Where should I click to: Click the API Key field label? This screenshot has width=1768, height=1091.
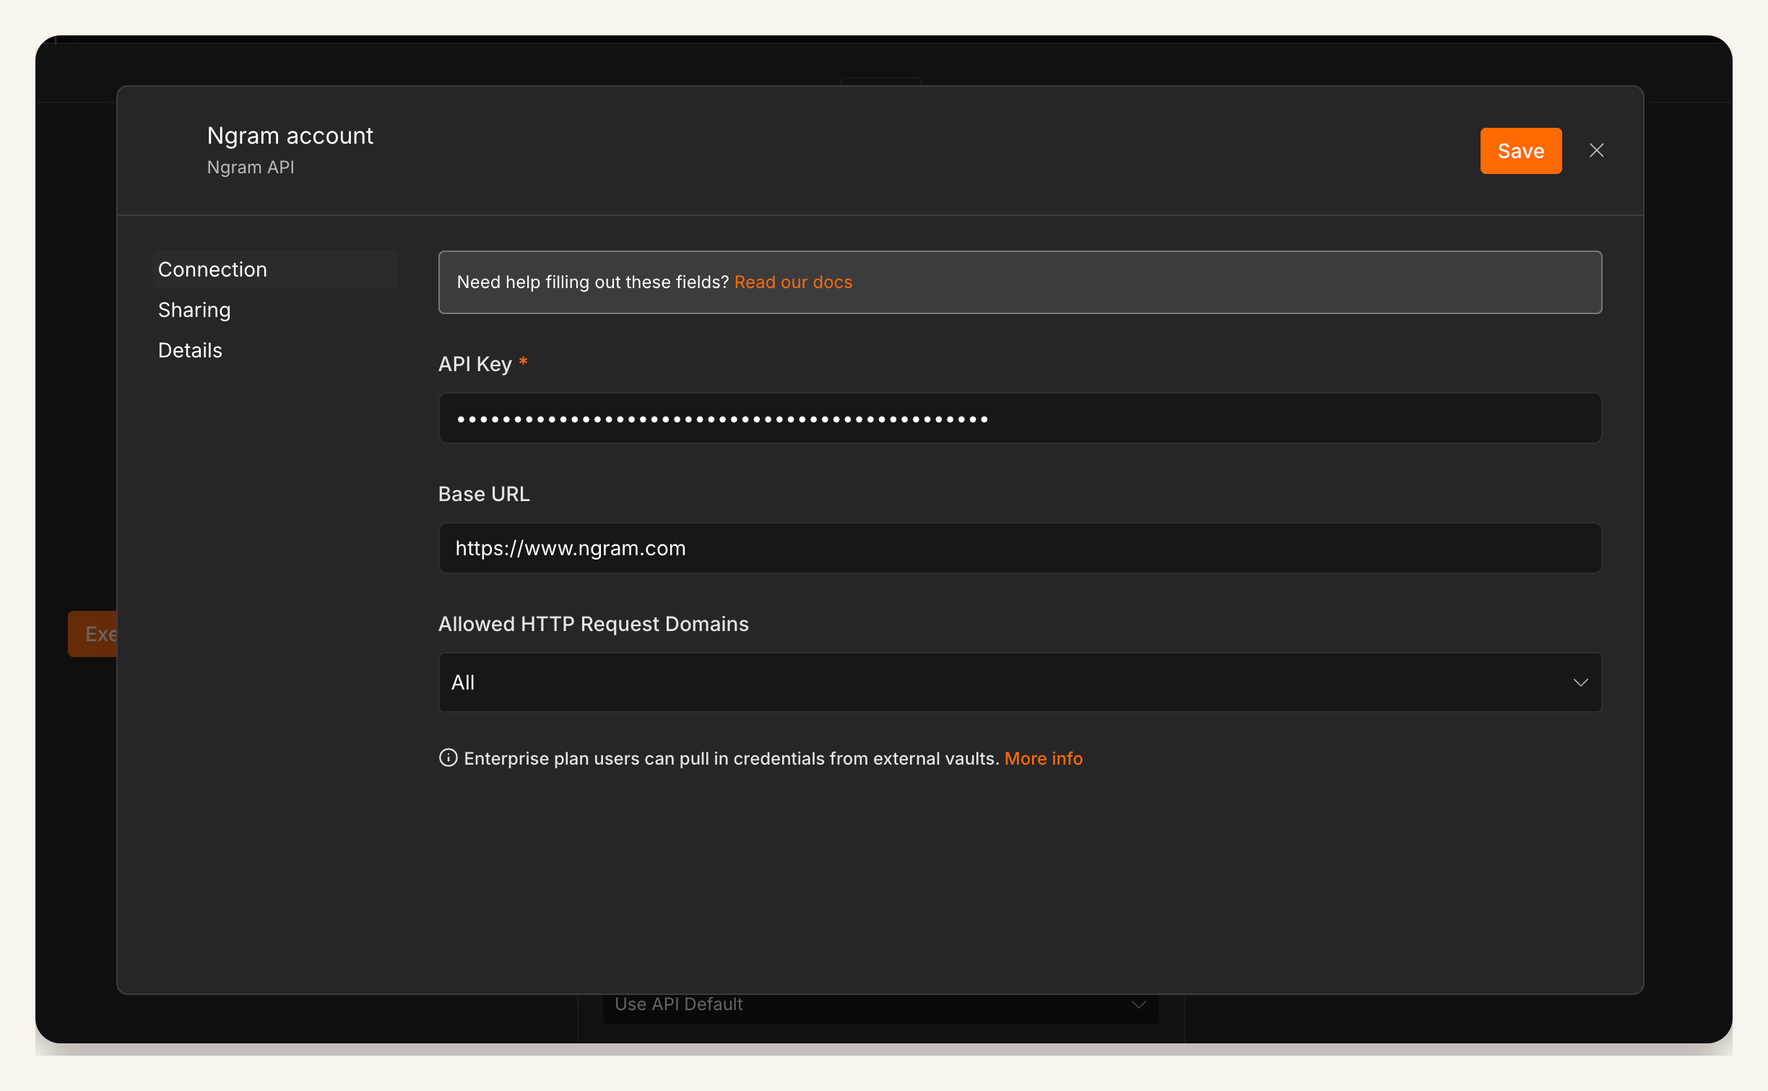click(474, 364)
